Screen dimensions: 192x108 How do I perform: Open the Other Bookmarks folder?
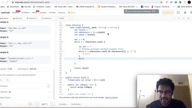pos(185,7)
